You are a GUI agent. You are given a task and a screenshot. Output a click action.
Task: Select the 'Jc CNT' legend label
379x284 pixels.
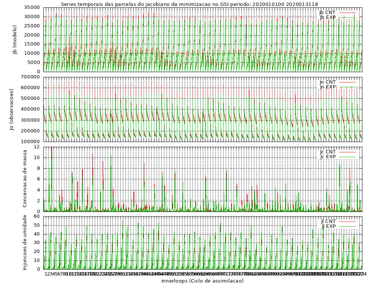click(328, 152)
